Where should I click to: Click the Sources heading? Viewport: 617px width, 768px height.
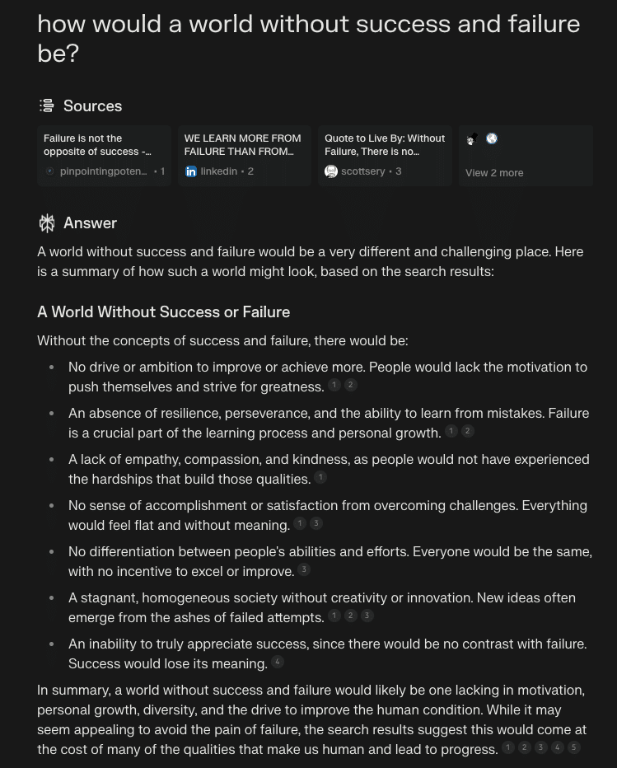pos(92,105)
